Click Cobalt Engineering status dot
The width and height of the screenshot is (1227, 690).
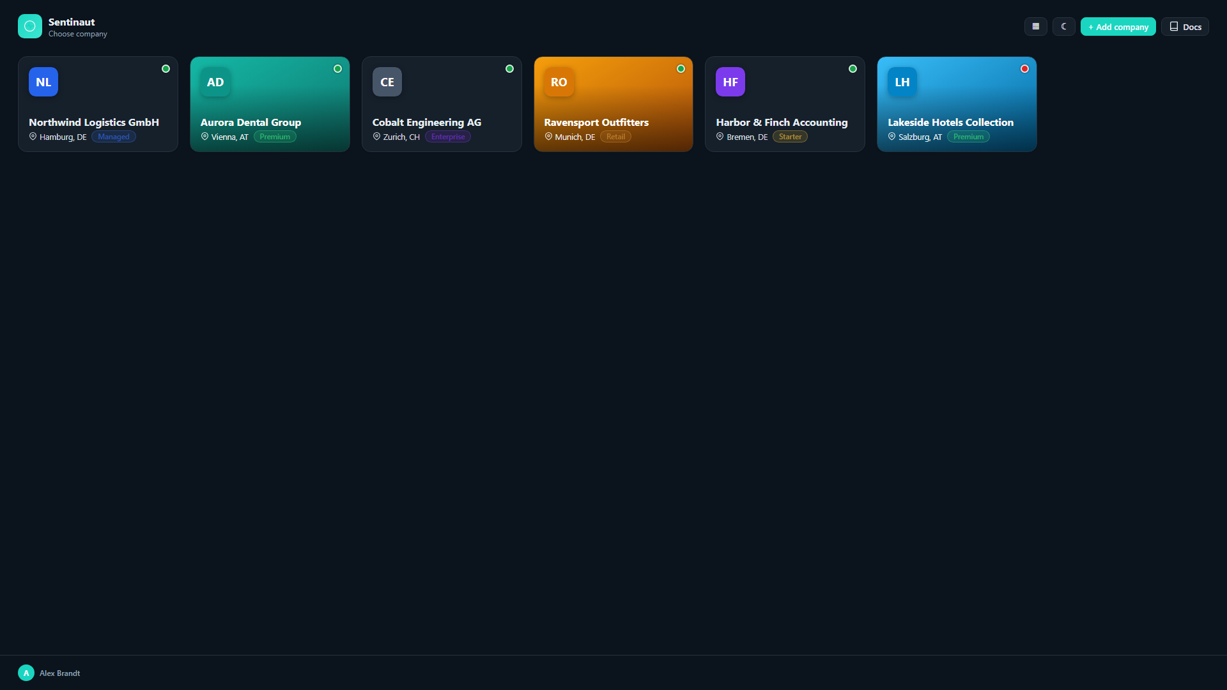509,69
